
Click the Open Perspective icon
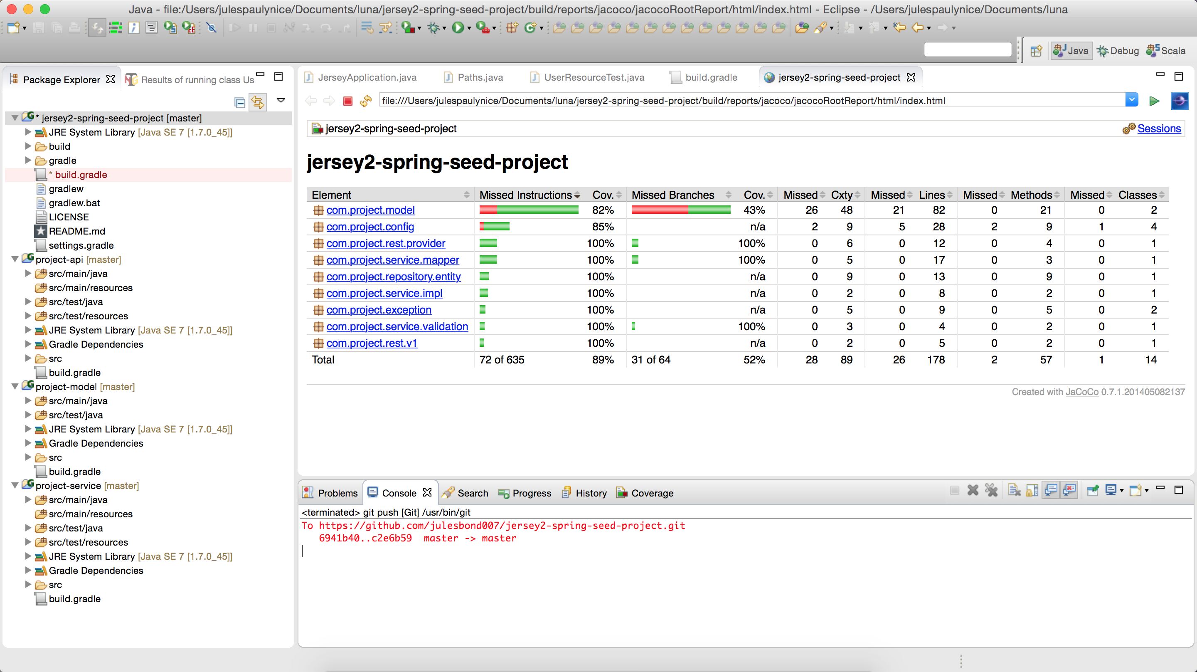[x=1036, y=51]
